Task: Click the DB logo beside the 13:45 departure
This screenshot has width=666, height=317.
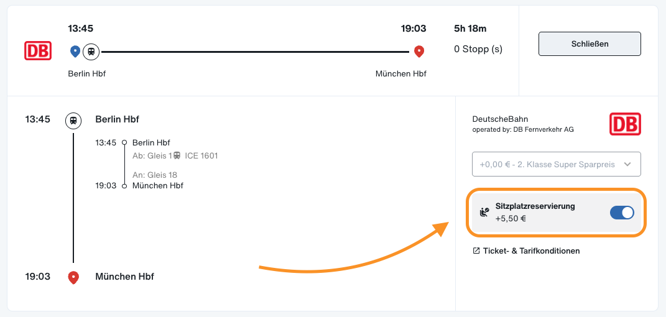Action: click(x=38, y=51)
